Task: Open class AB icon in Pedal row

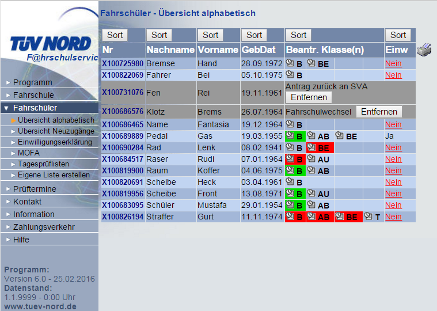Action: [311, 136]
